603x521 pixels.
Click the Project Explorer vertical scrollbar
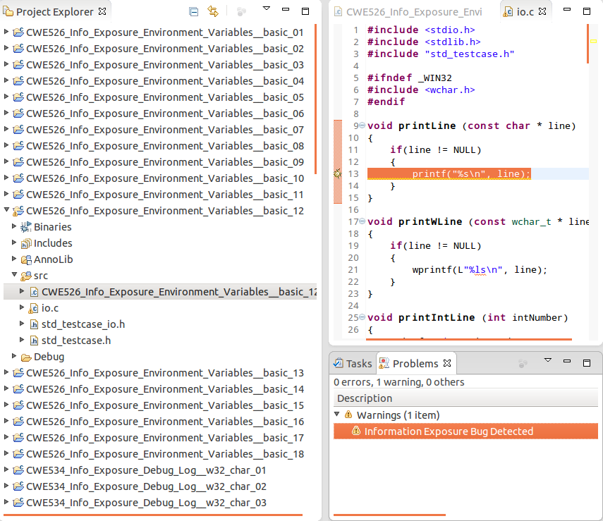click(315, 99)
